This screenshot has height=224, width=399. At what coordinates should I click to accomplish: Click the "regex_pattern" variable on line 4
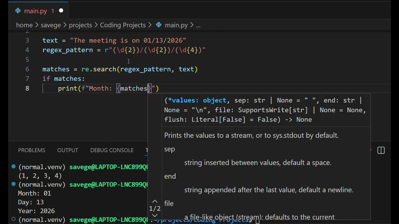pos(68,50)
